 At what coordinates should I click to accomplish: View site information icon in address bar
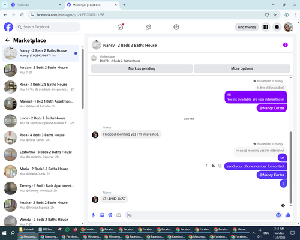tap(32, 15)
